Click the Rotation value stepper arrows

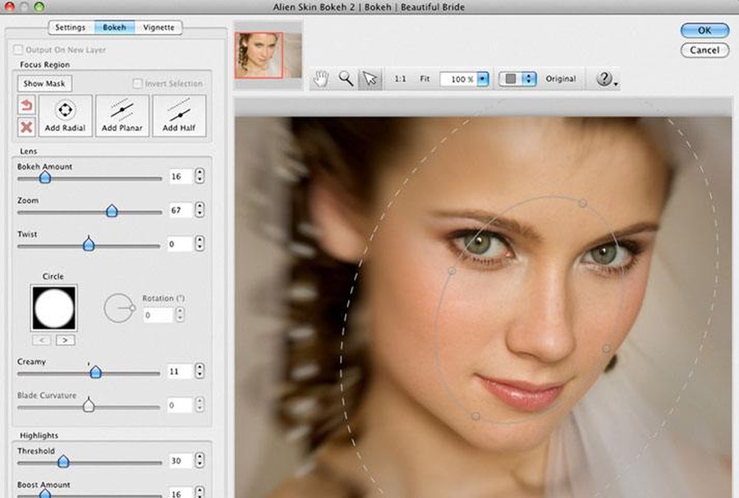click(x=180, y=315)
